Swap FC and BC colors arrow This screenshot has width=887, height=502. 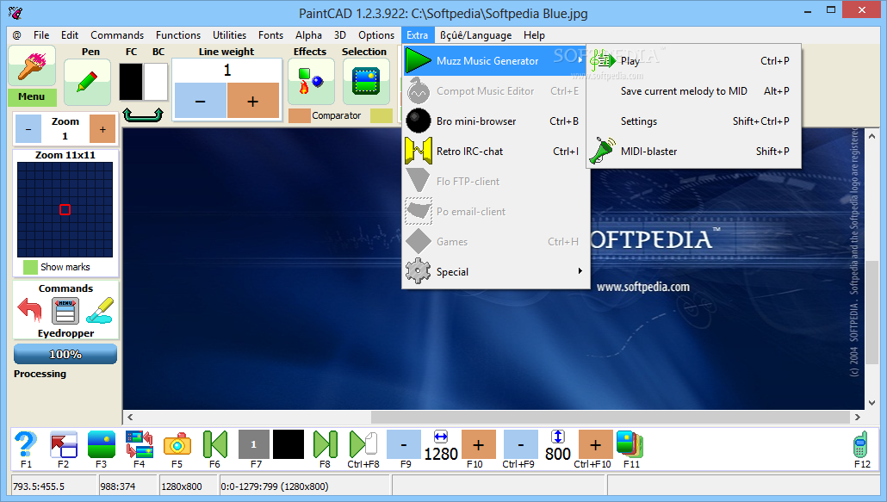click(x=143, y=115)
